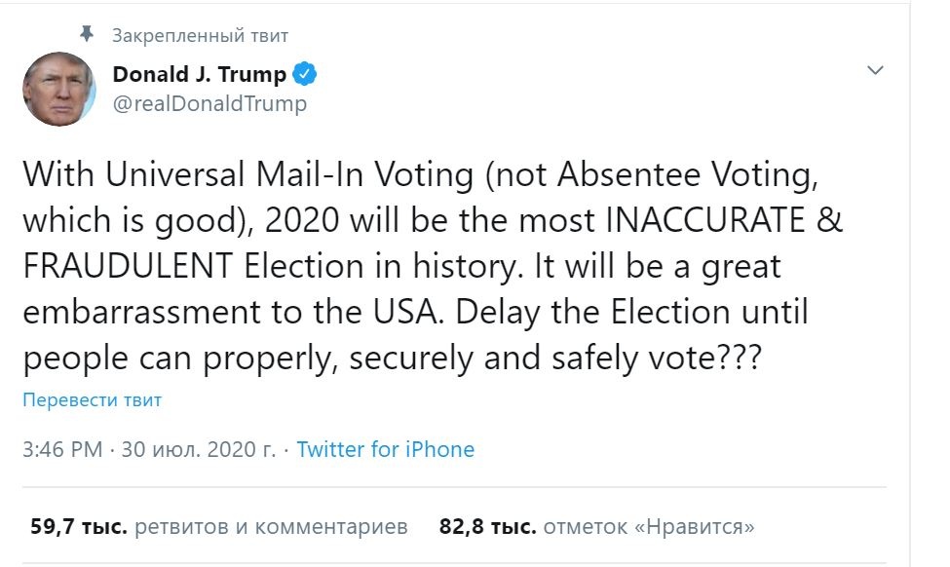Screen dimensions: 950x567
Task: Click the @realDonaldTrump handle
Action: [x=209, y=103]
